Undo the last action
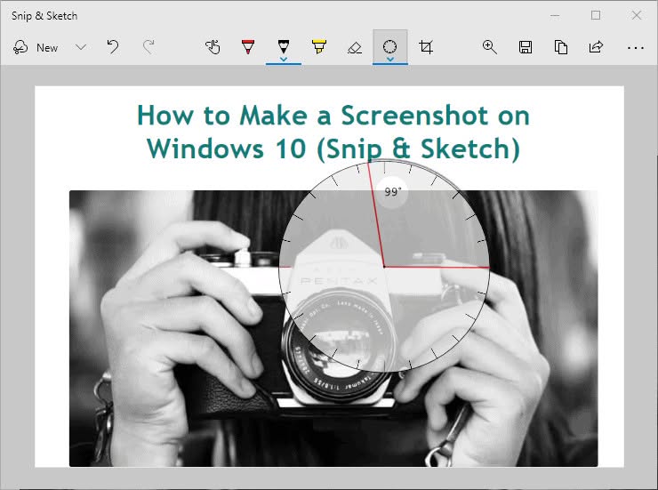This screenshot has height=490, width=658. 112,47
